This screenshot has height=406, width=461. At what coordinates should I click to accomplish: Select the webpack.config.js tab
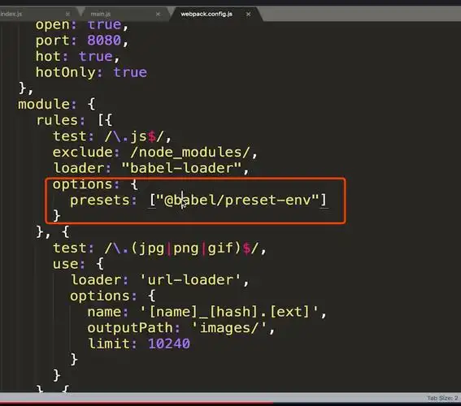[x=207, y=14]
